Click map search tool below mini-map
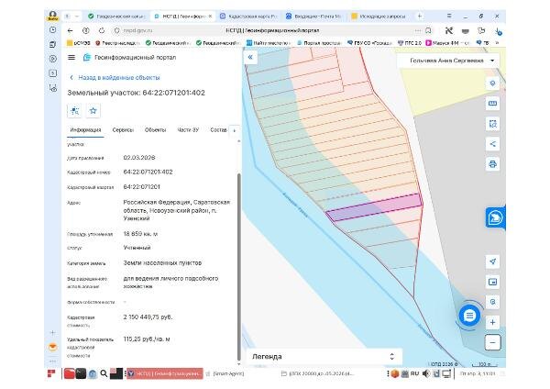 point(492,302)
